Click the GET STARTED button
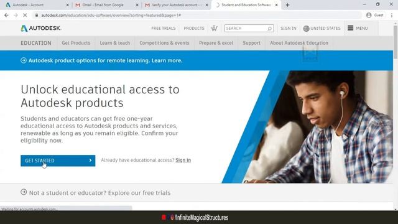 pos(58,161)
